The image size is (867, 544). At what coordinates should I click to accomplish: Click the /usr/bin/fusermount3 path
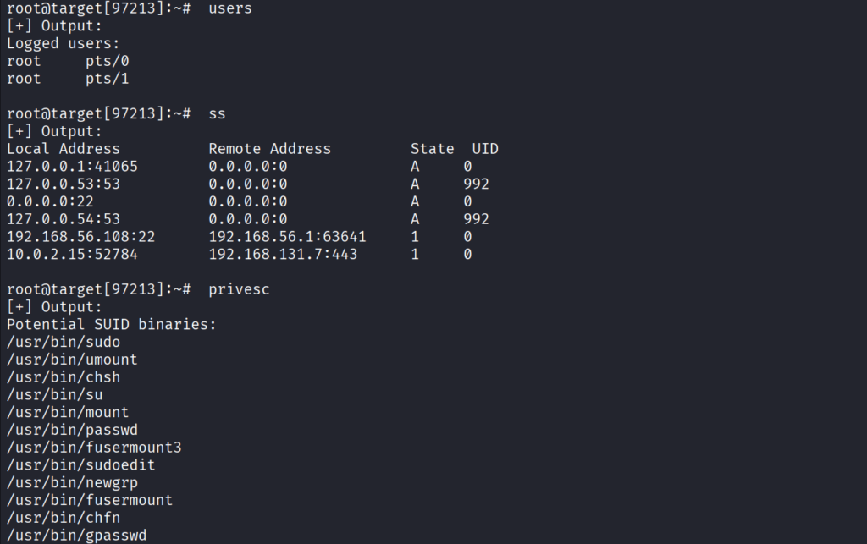pyautogui.click(x=94, y=448)
